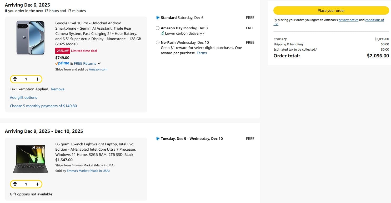This screenshot has height=203, width=391.
Task: Remove the applied tax exemption
Action: tap(58, 89)
